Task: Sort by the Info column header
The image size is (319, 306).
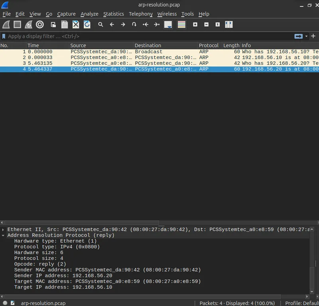Action: point(280,45)
